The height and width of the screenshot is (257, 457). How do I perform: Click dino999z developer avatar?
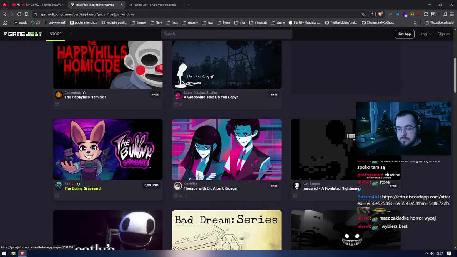coord(177,186)
